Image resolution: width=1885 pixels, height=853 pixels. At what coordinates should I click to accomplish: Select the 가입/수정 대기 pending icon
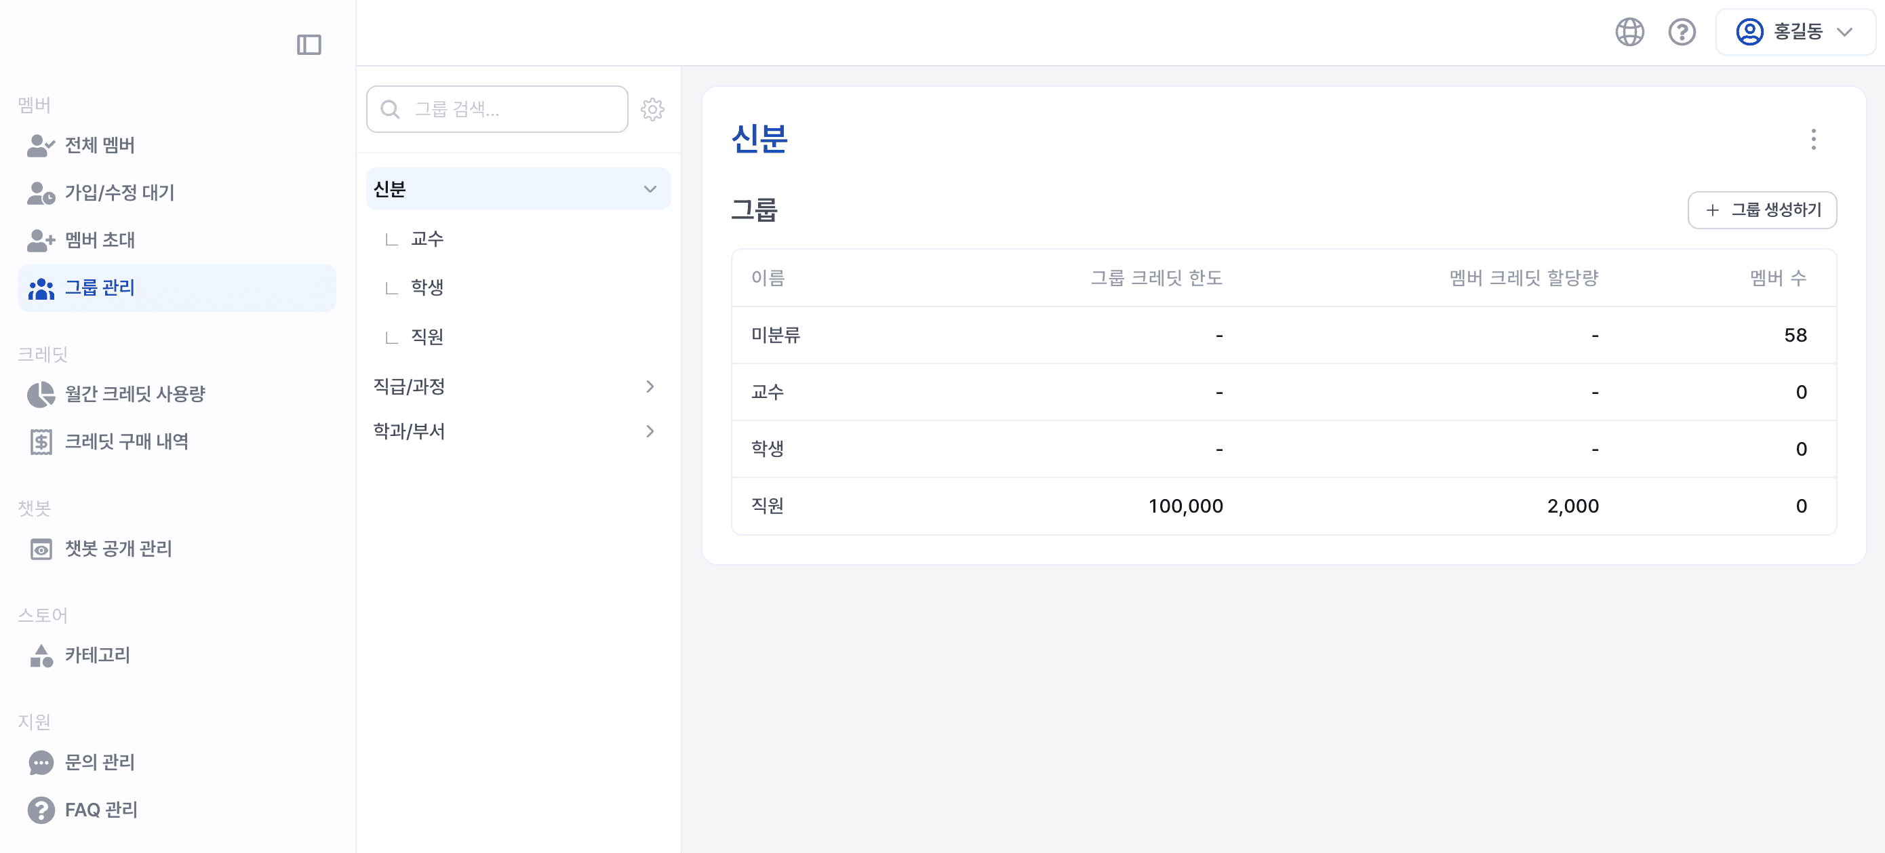(x=40, y=193)
